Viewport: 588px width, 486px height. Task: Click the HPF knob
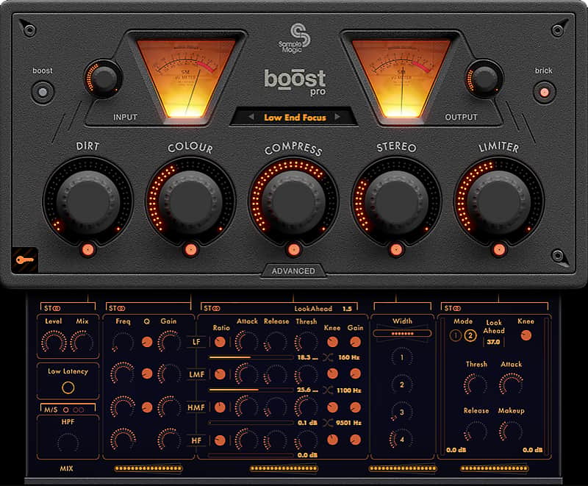(68, 443)
